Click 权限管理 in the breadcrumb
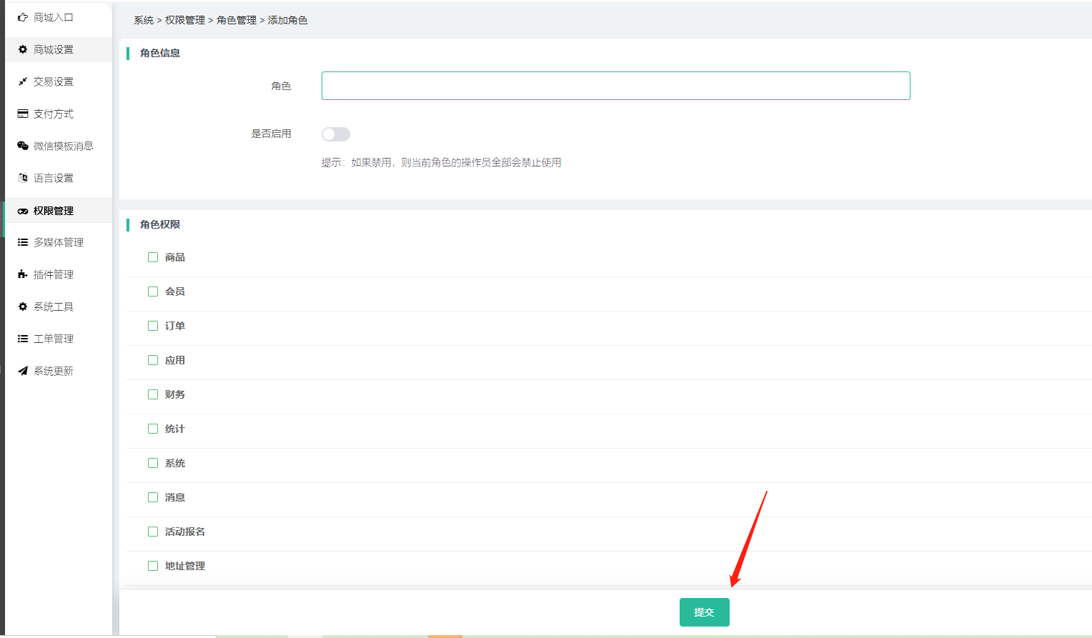 185,20
